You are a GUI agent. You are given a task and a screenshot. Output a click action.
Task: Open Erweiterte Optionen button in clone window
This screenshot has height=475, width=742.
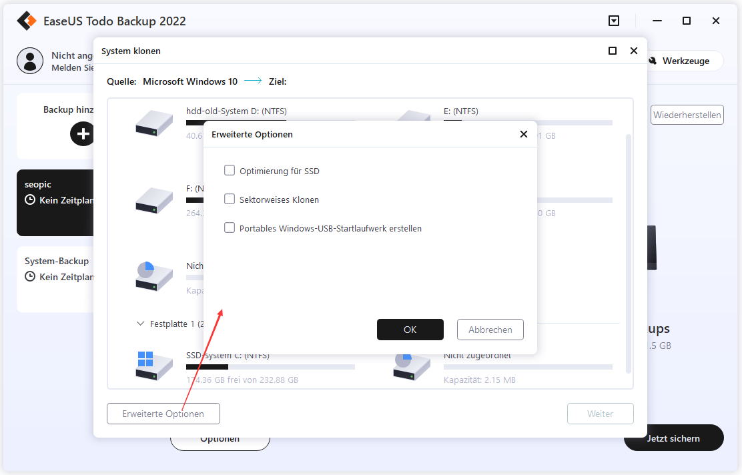163,414
